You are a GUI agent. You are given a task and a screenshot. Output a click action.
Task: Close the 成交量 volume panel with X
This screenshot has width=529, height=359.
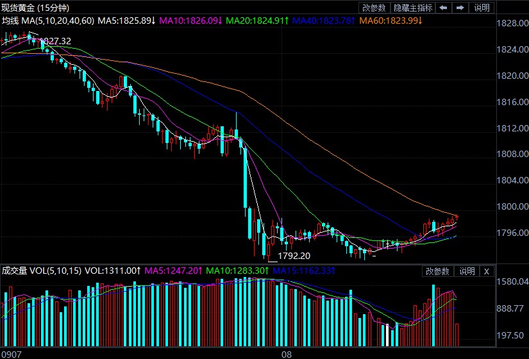tap(486, 271)
